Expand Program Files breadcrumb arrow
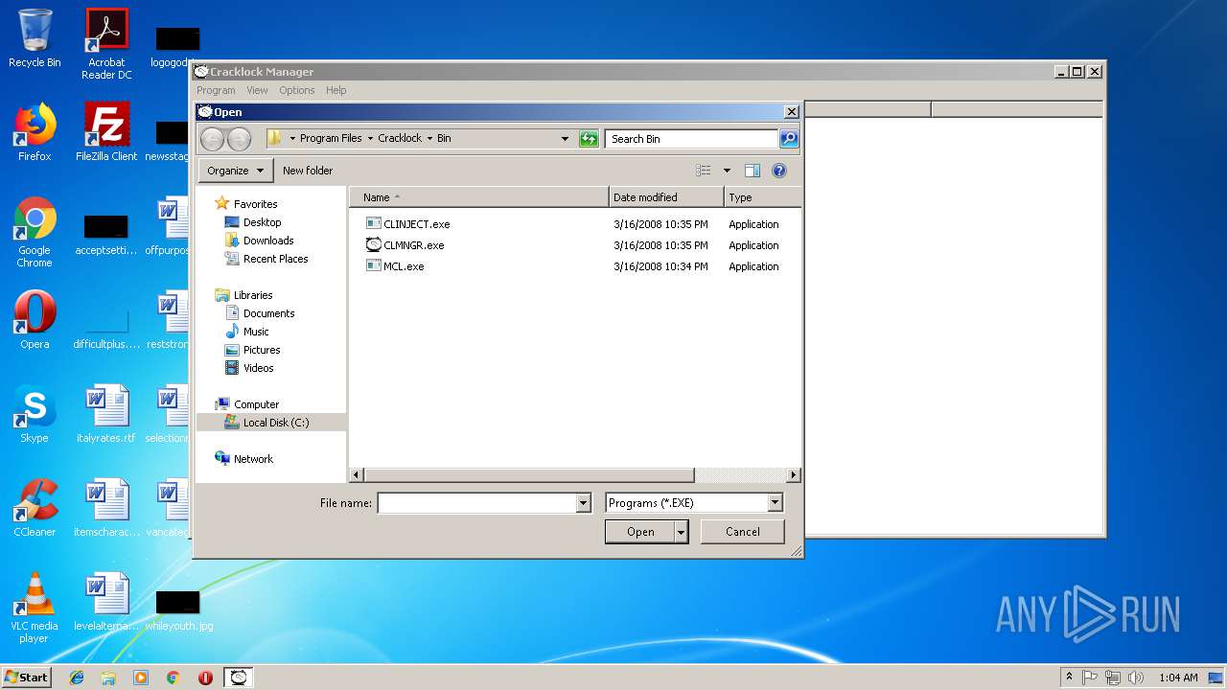This screenshot has height=690, width=1227. coord(370,138)
